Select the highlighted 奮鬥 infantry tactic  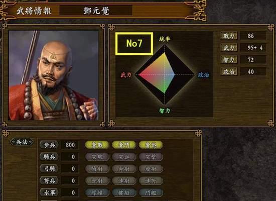click(x=124, y=145)
